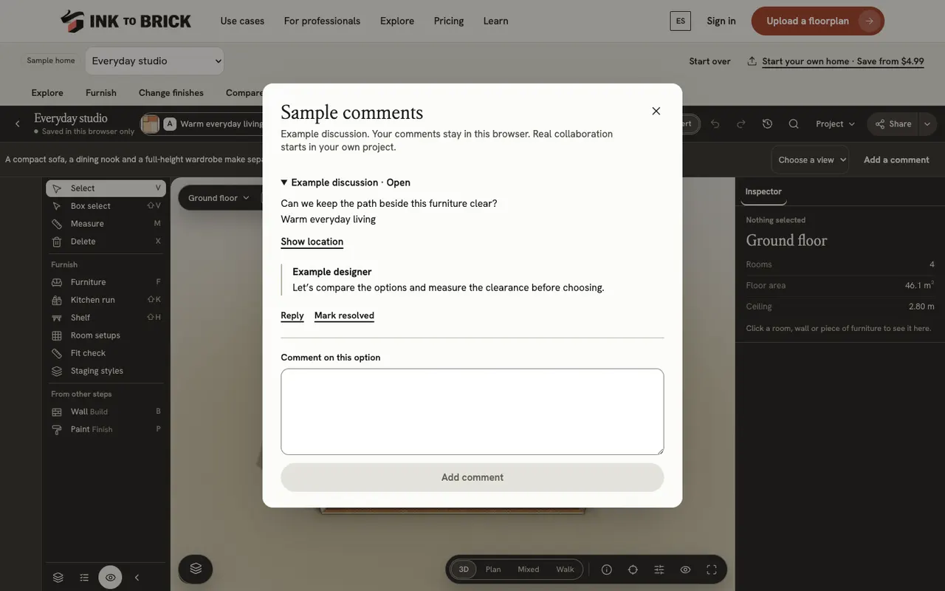Click the undo arrow
The image size is (945, 591).
pos(715,124)
